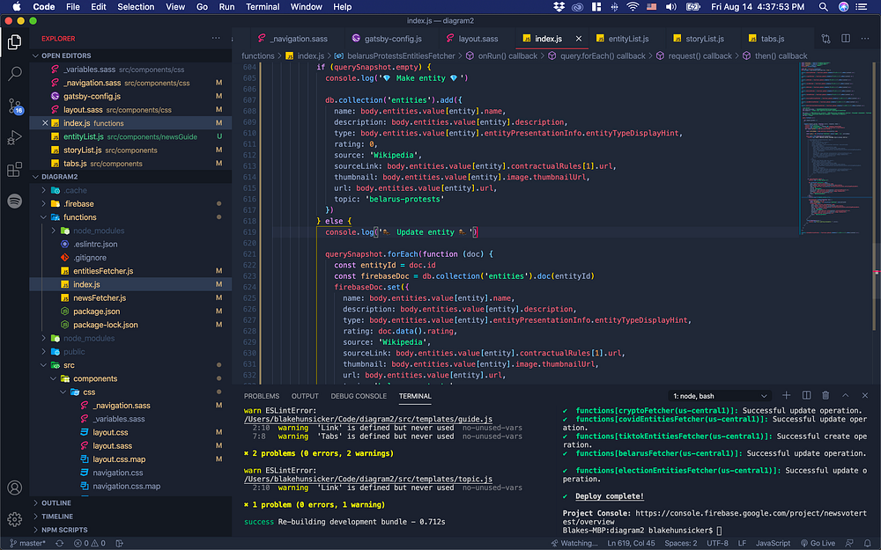Screen dimensions: 881x550
Task: Create a new terminal with plus icon
Action: coord(786,396)
